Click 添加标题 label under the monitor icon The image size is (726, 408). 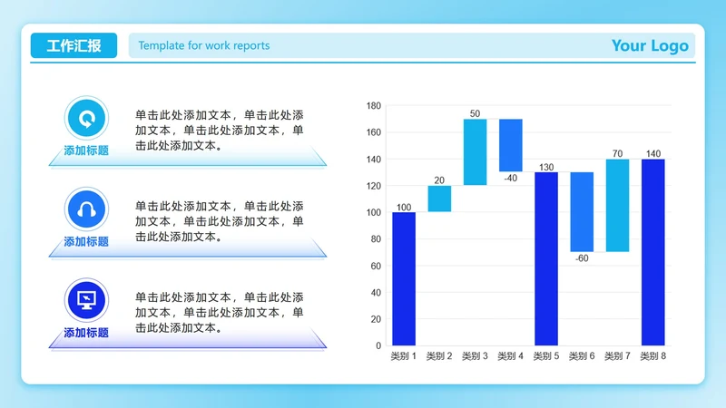(86, 333)
